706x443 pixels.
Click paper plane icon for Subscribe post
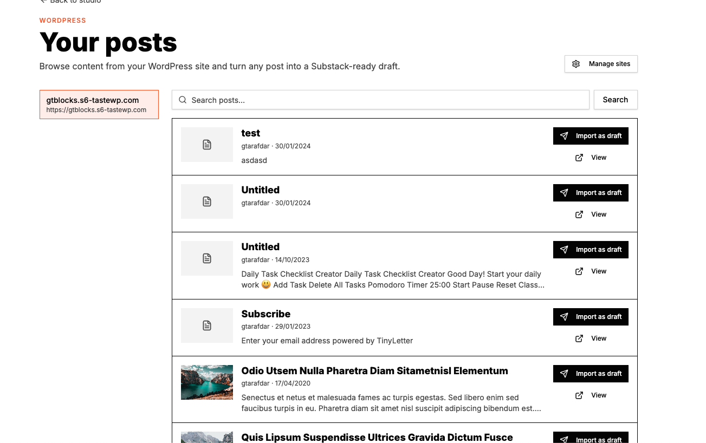click(564, 317)
